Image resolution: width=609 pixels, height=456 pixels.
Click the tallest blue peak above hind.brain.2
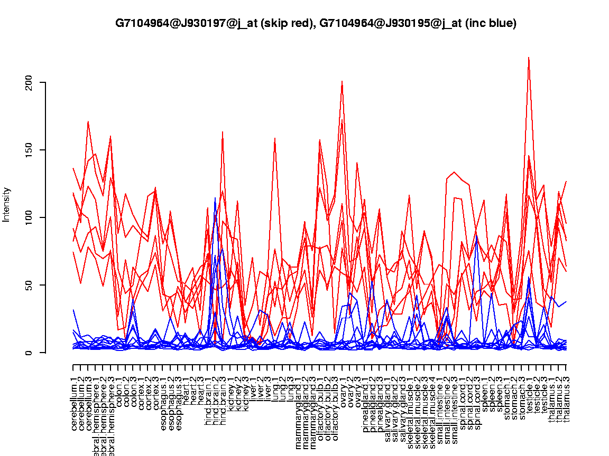215,198
